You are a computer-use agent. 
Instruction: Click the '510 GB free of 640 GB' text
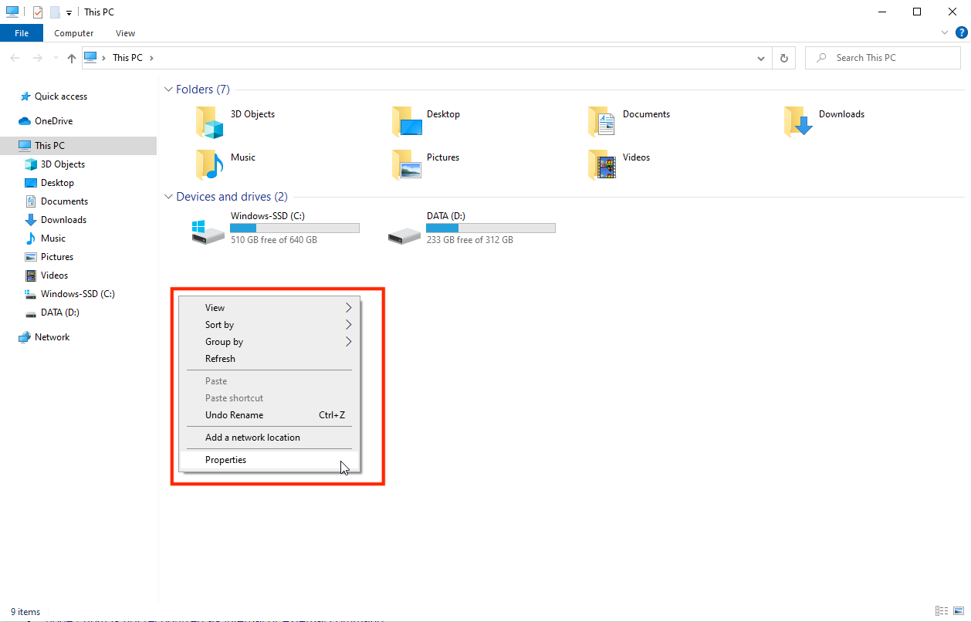(x=274, y=240)
